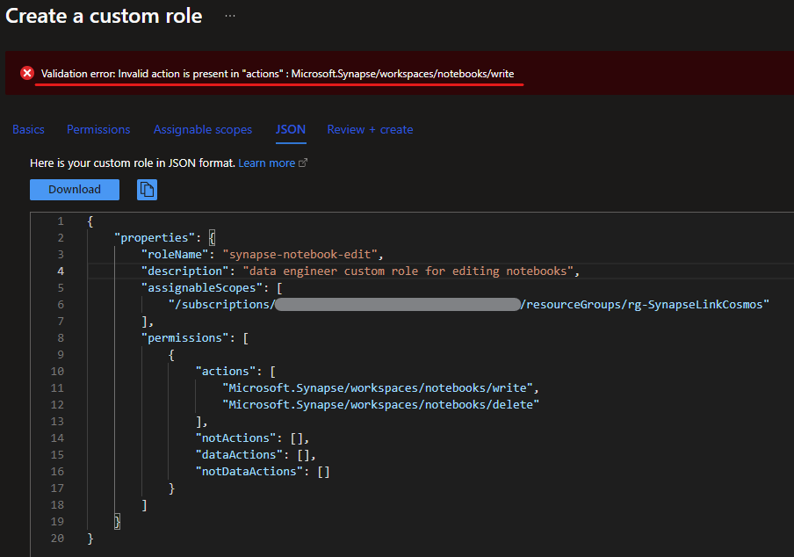Go to the Assignable scopes tab
The width and height of the screenshot is (794, 557).
pos(203,130)
